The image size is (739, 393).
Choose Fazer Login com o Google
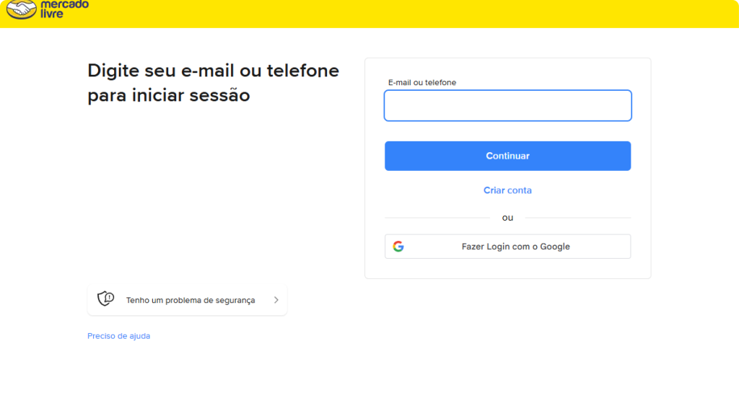coord(515,247)
